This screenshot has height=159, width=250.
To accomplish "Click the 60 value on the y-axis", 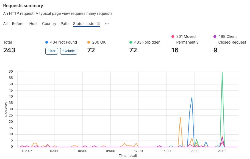I will point(11,72).
